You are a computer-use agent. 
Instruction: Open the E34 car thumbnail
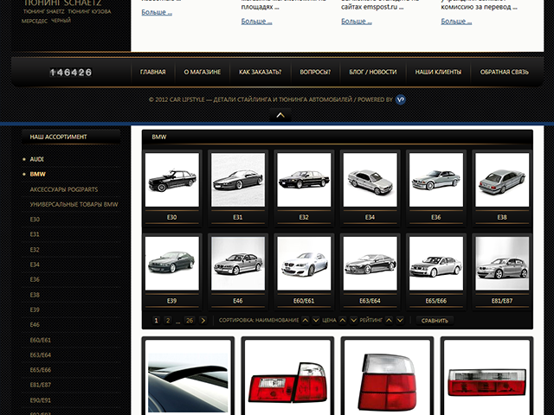370,180
